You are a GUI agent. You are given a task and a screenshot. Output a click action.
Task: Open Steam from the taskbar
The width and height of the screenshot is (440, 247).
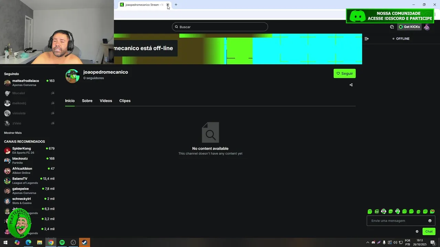(85, 243)
